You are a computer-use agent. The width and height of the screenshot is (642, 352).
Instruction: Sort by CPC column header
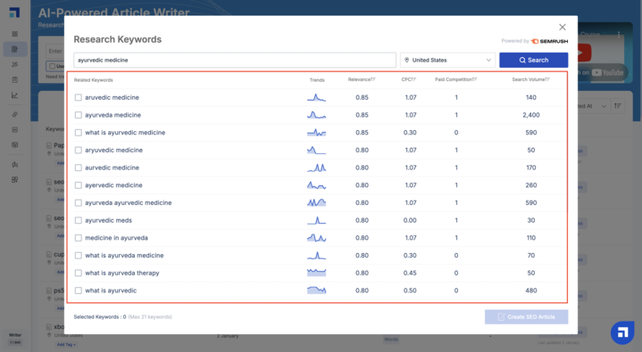coord(409,79)
